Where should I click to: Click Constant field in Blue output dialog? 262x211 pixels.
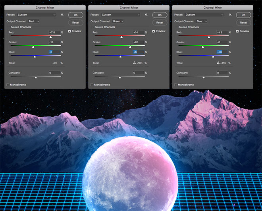click(222, 73)
